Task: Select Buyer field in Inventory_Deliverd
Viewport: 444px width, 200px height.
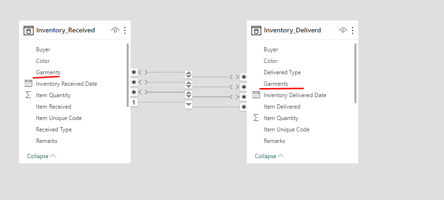Action: coord(271,50)
